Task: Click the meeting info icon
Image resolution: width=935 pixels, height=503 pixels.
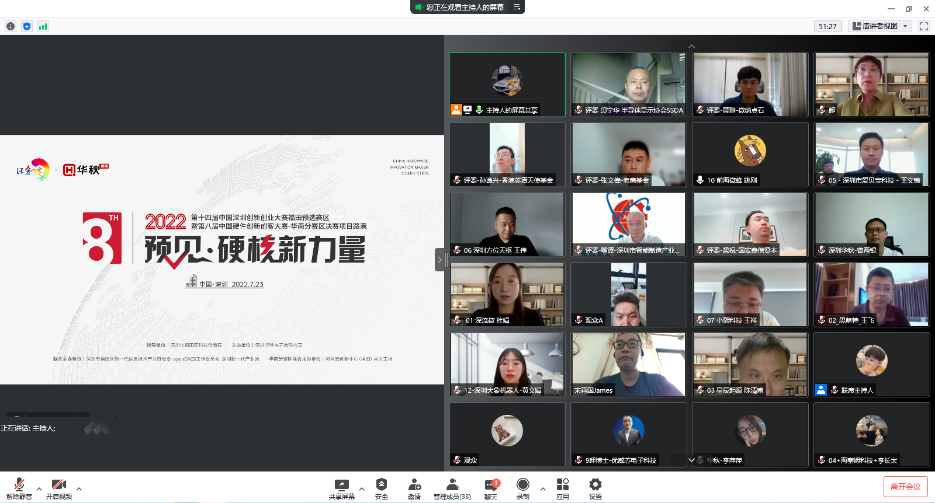Action: (x=11, y=26)
